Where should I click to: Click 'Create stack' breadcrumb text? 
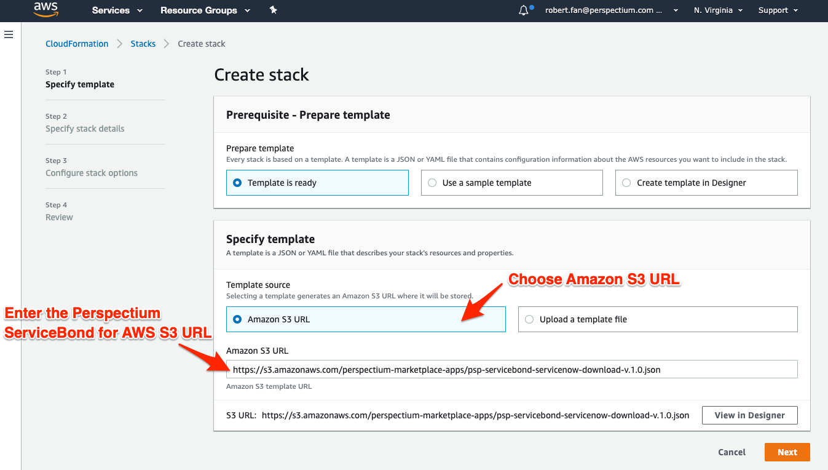202,44
